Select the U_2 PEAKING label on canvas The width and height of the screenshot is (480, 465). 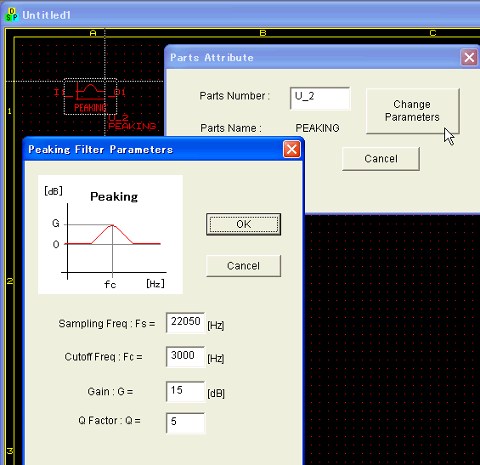click(x=132, y=122)
